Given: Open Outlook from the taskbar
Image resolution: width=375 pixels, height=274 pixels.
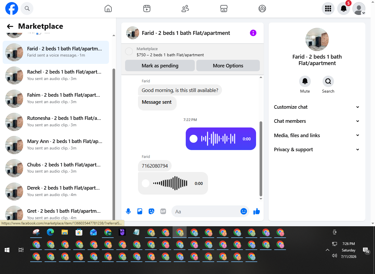Looking at the screenshot, I should (x=93, y=232).
